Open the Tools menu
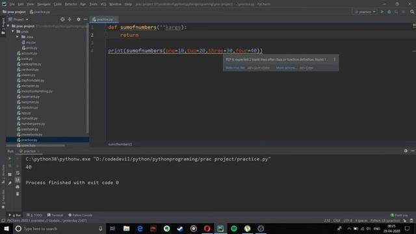The width and height of the screenshot is (416, 234). point(93,4)
